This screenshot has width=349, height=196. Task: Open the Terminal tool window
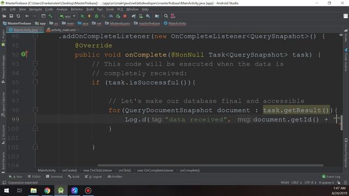coord(55,176)
